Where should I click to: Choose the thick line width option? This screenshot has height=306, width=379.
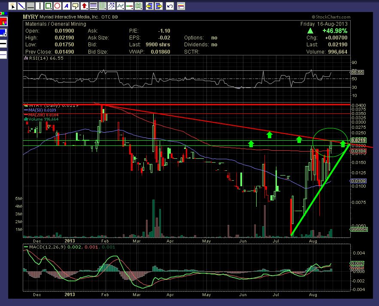pyautogui.click(x=3, y=44)
